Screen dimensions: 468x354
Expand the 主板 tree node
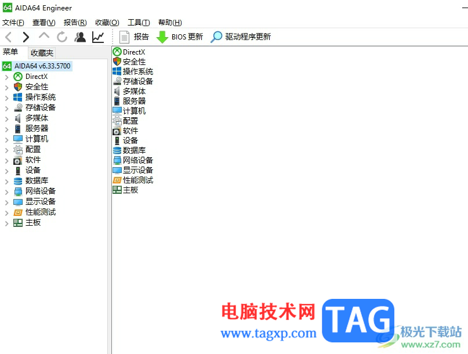pos(6,223)
